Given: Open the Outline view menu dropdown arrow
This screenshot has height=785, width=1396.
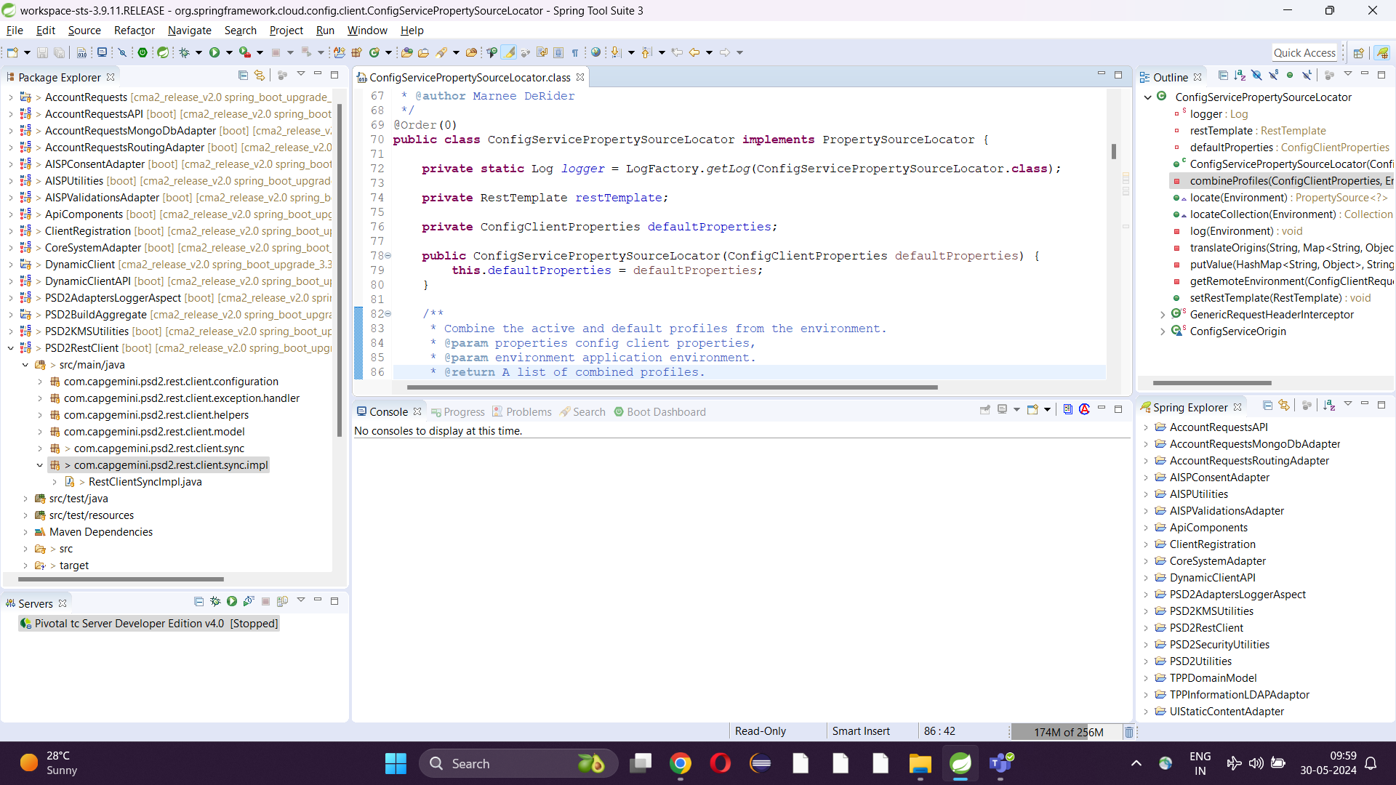Looking at the screenshot, I should coord(1349,75).
